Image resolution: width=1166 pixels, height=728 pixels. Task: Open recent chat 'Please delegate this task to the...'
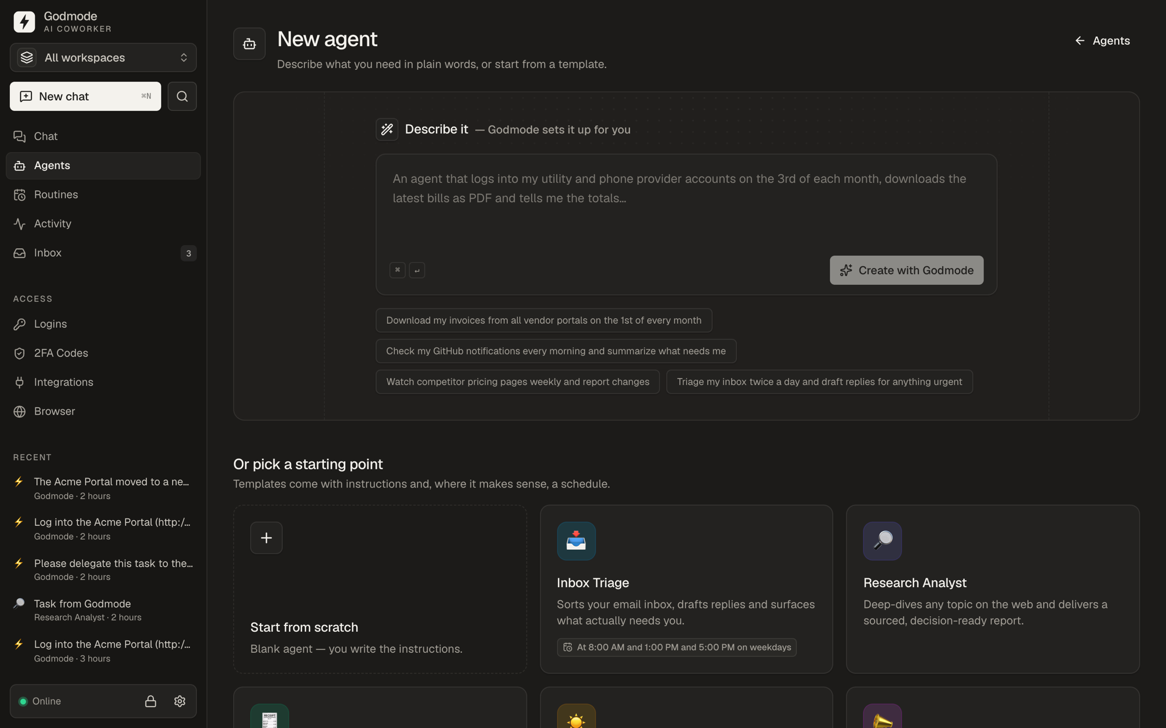(x=103, y=570)
